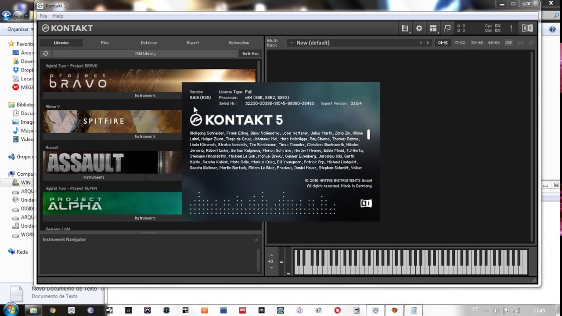Open Instruments under Project ALPHA
562x316 pixels.
(145, 218)
